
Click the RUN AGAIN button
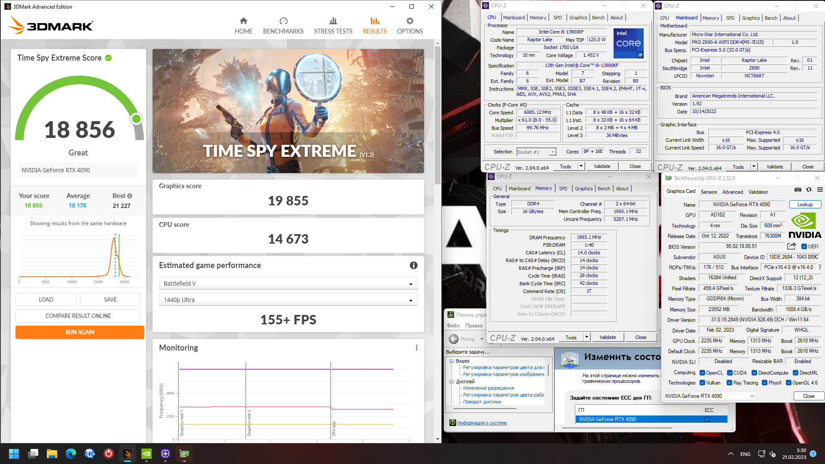tap(80, 332)
